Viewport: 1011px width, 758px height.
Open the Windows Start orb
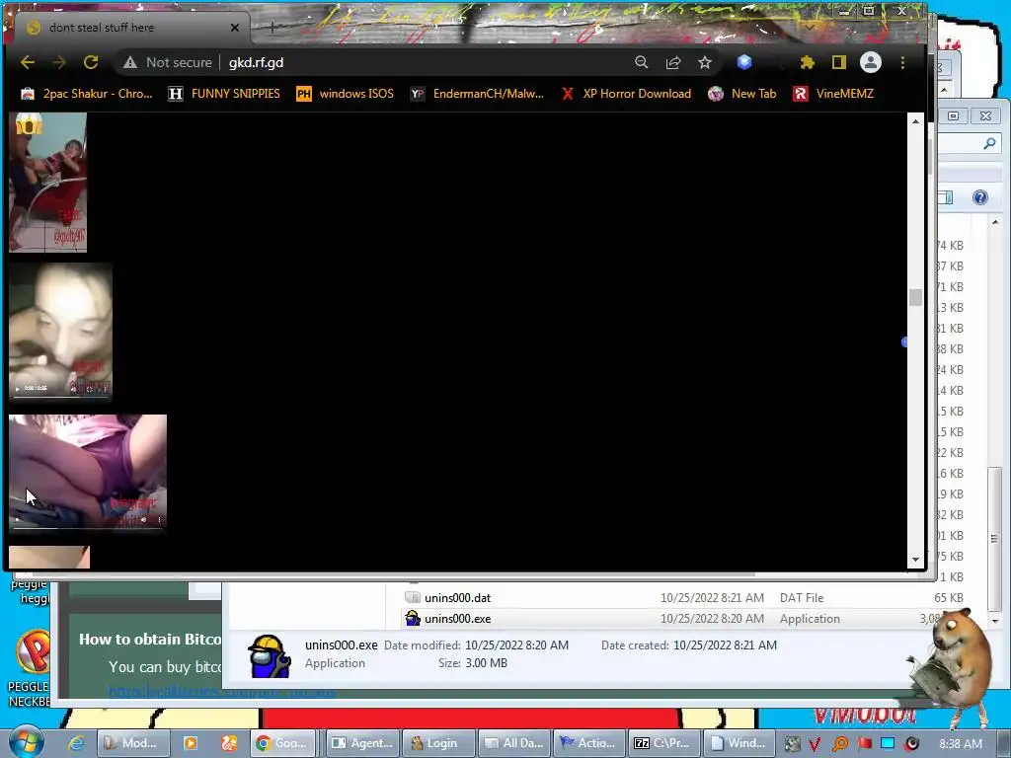[x=25, y=742]
